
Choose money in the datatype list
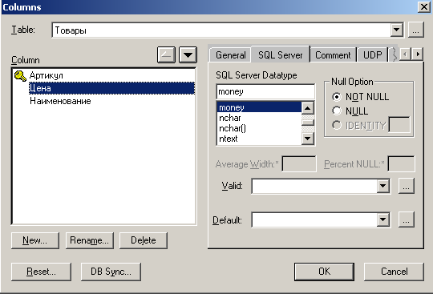point(259,107)
